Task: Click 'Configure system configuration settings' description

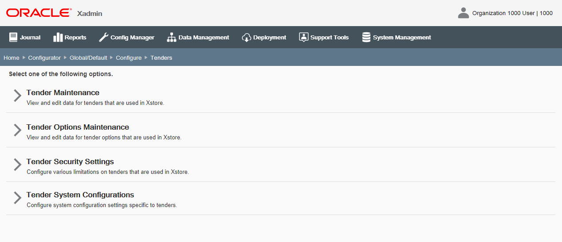Action: point(102,205)
